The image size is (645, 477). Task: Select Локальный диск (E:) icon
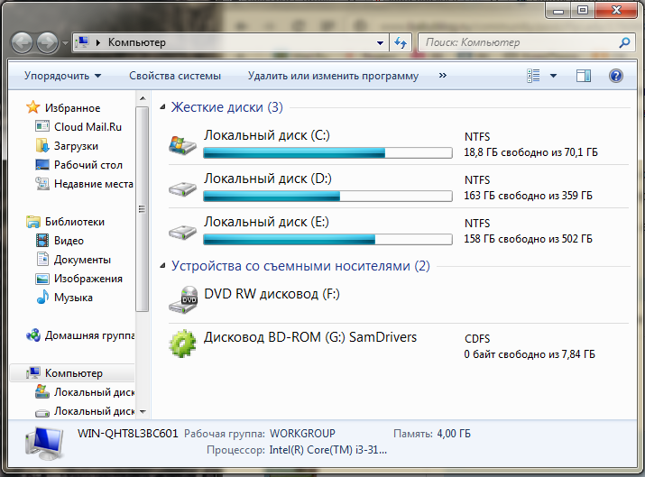pyautogui.click(x=182, y=233)
